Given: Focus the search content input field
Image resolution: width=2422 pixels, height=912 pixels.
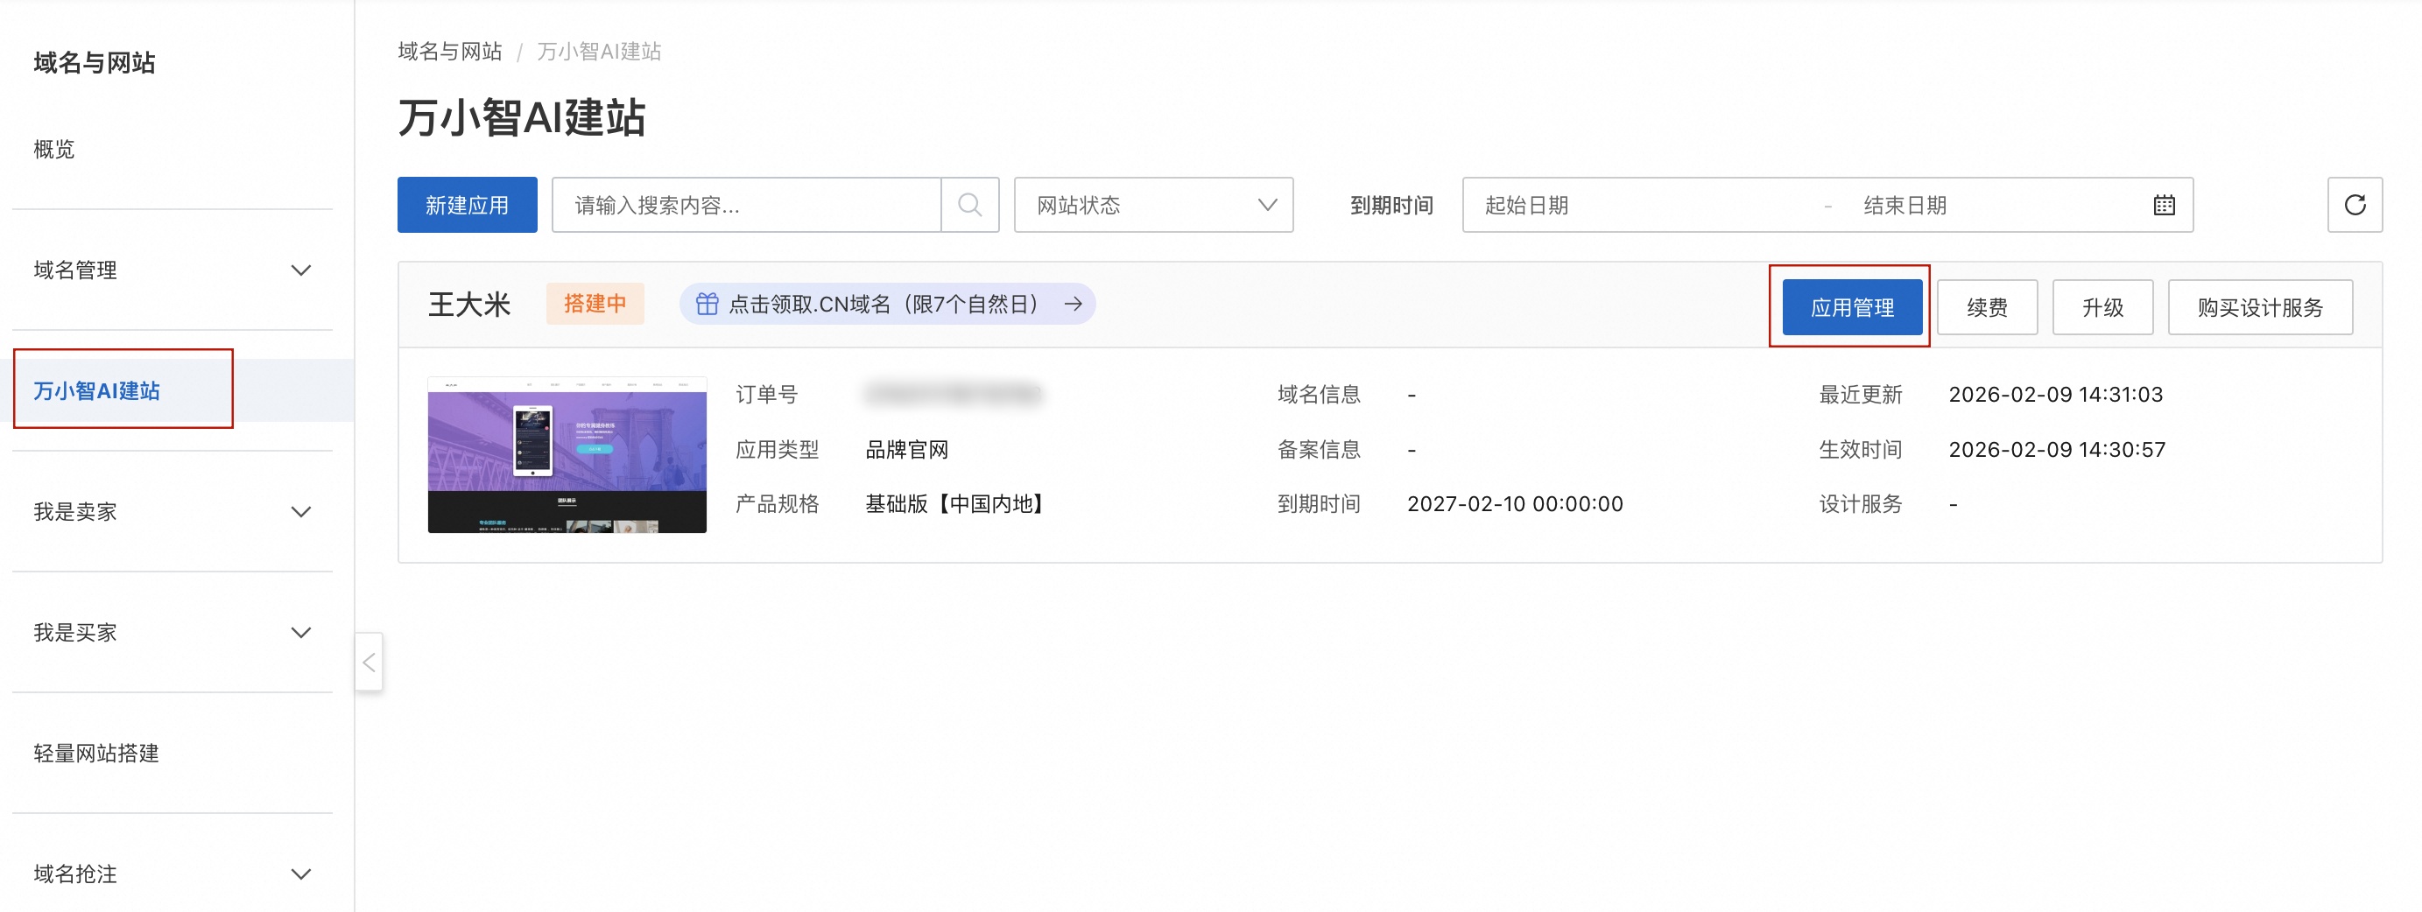Looking at the screenshot, I should click(747, 205).
